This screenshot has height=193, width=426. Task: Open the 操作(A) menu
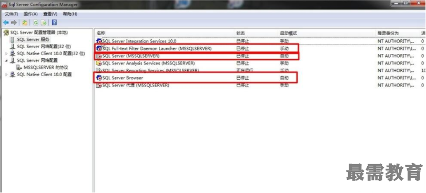click(x=31, y=14)
